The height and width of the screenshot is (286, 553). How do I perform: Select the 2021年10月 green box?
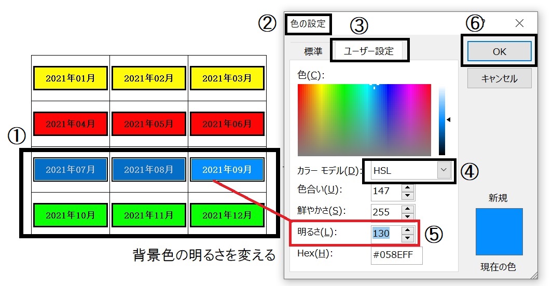click(71, 215)
